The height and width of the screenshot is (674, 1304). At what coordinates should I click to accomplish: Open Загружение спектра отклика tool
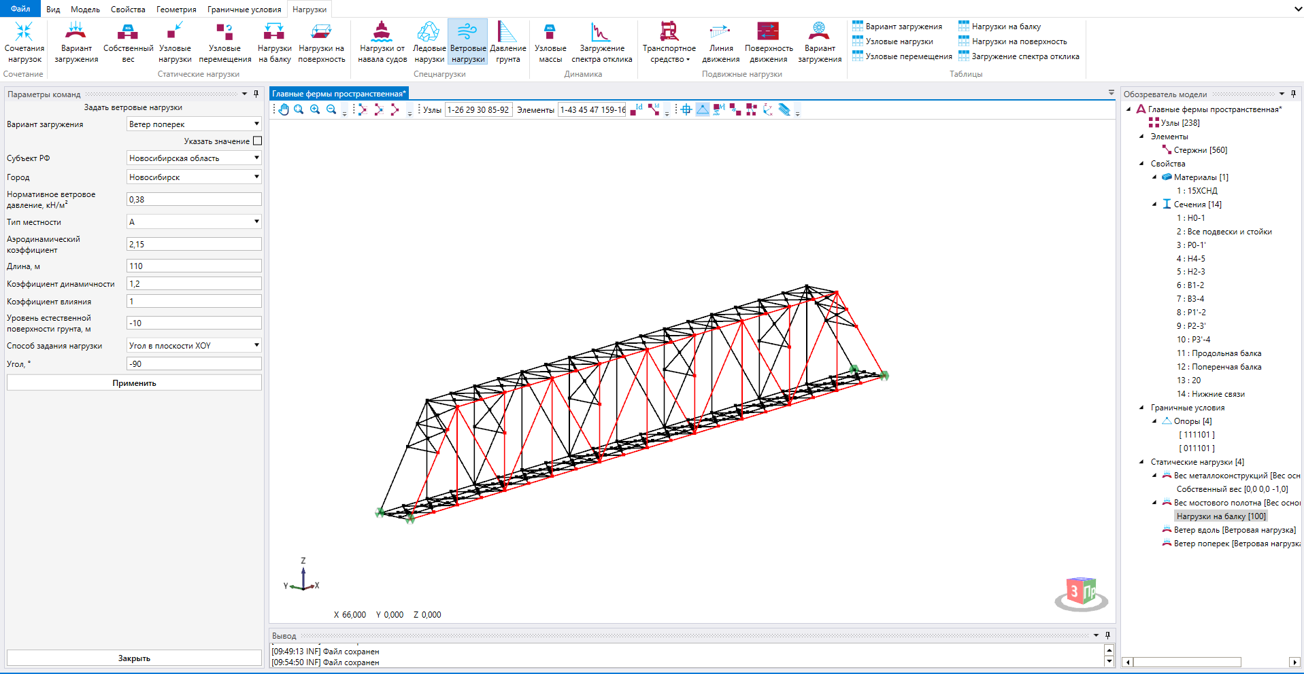601,42
